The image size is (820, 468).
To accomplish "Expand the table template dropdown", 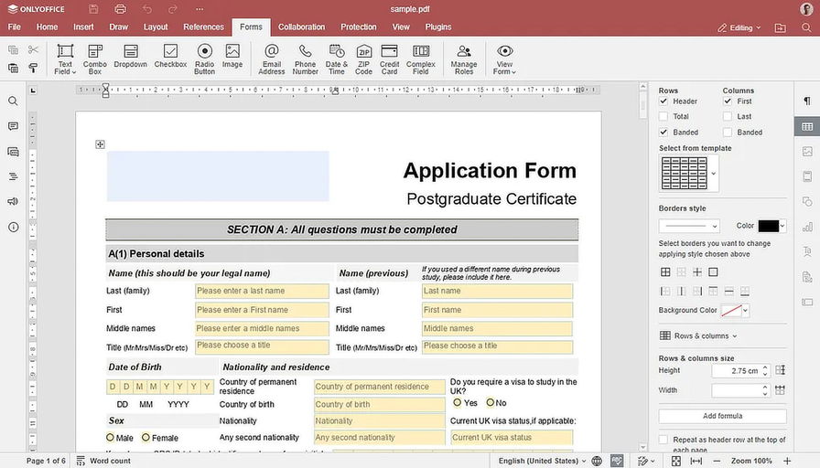I will coord(714,173).
